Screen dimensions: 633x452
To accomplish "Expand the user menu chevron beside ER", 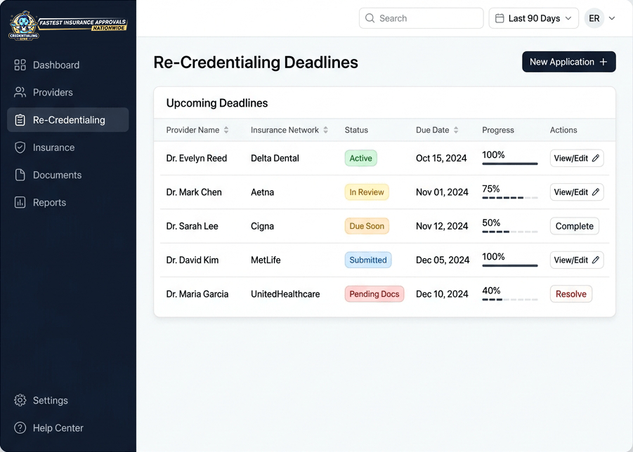I will point(612,18).
